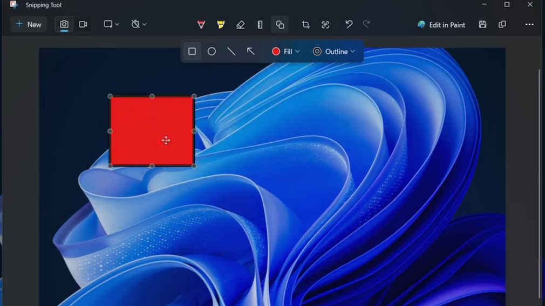Save the snip with the floppy icon
The height and width of the screenshot is (306, 545).
coord(482,24)
